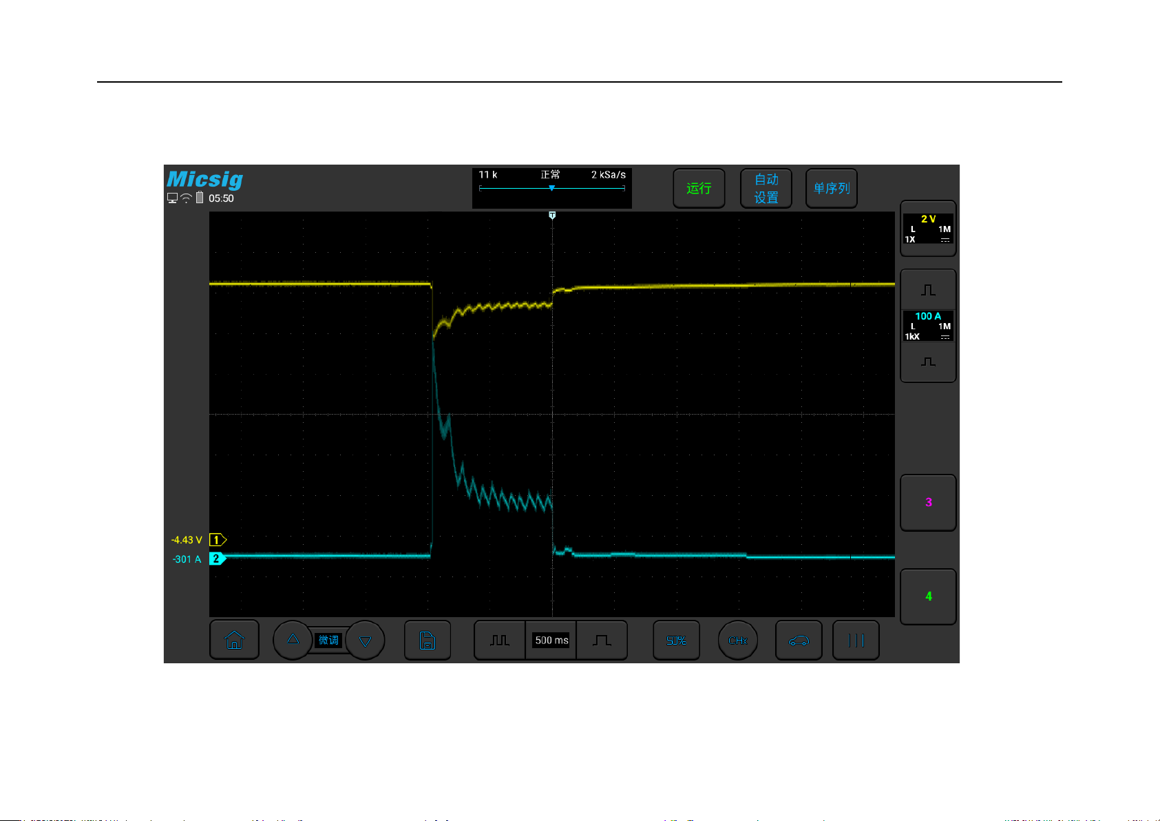
Task: Select the channel 1 ground marker
Action: tap(218, 540)
